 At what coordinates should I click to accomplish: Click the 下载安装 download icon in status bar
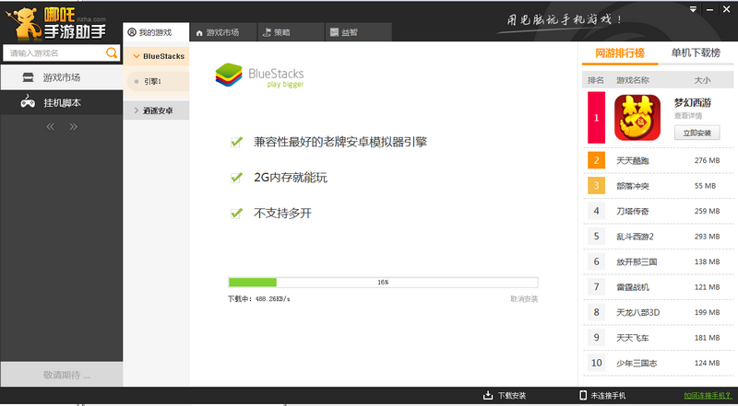(x=488, y=396)
